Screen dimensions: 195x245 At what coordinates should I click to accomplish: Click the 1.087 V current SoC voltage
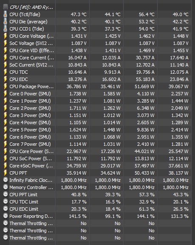(x=79, y=43)
